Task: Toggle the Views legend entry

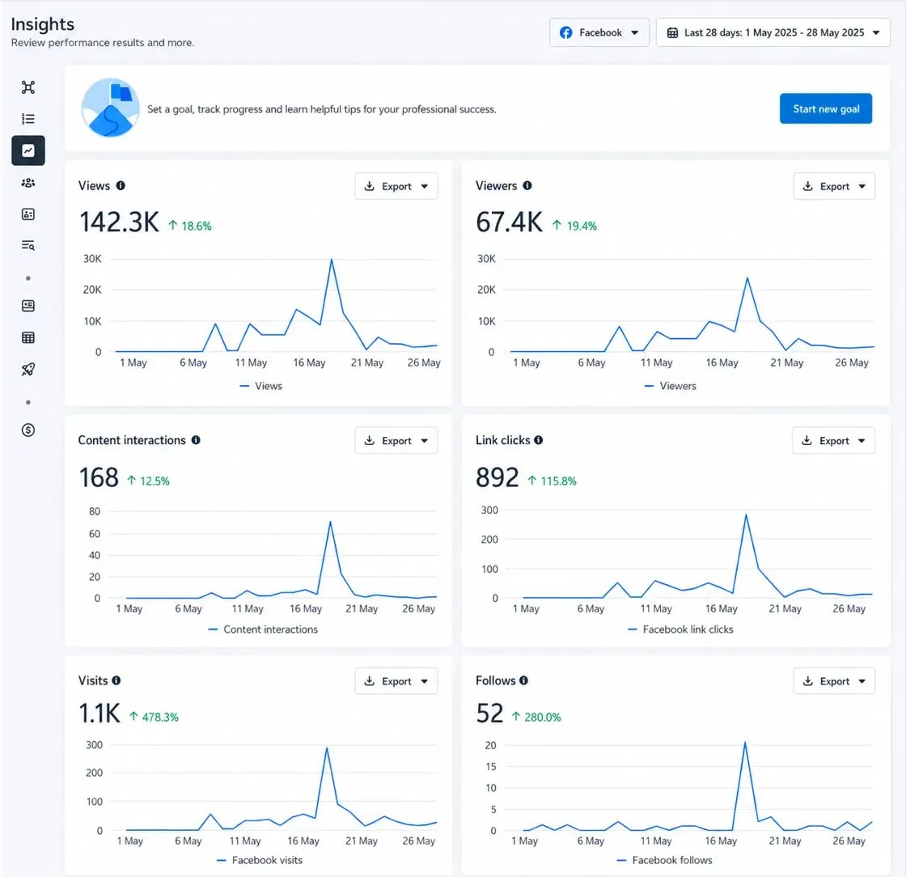Action: point(260,386)
